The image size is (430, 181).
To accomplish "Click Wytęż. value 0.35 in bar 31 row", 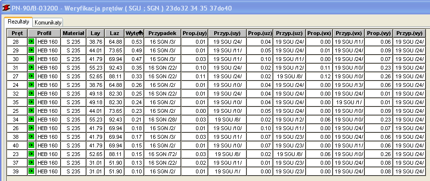I will (x=134, y=68).
